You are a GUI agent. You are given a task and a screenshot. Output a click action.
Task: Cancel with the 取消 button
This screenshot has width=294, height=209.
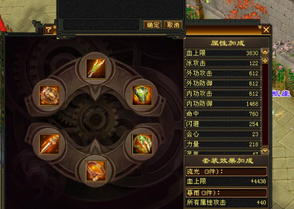pos(173,25)
